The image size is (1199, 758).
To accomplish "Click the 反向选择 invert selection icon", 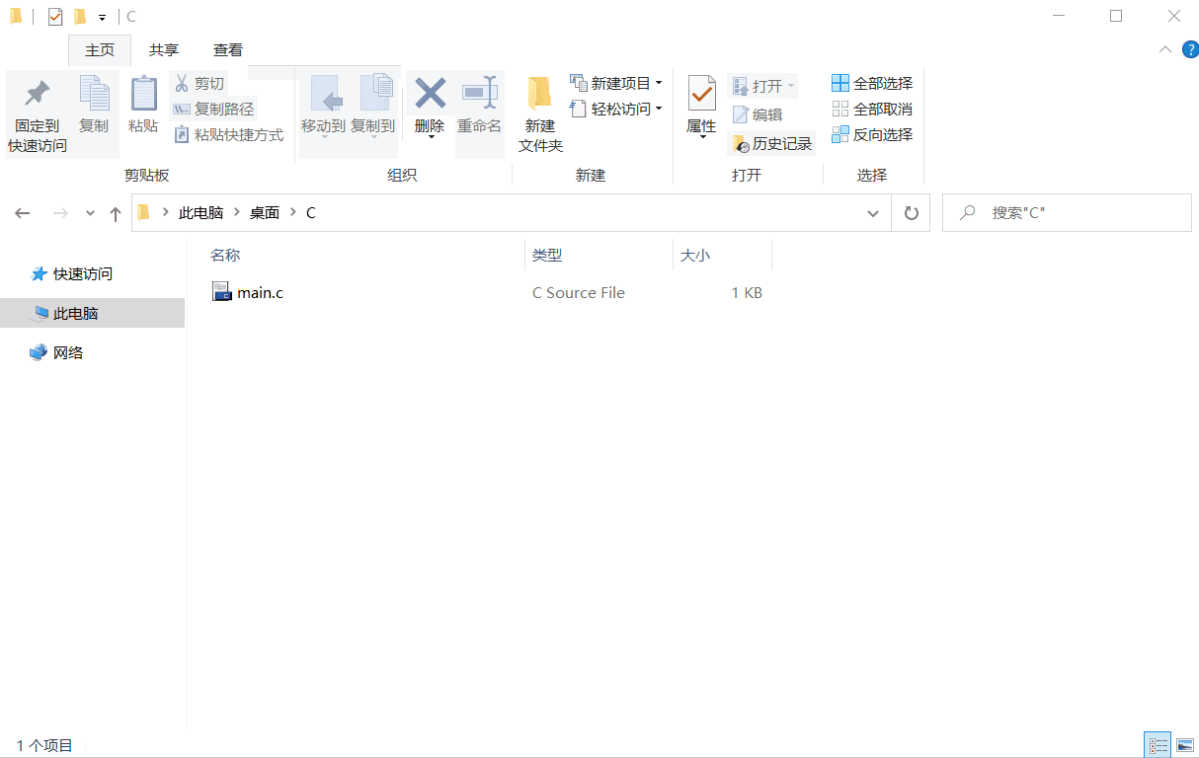I will click(840, 134).
